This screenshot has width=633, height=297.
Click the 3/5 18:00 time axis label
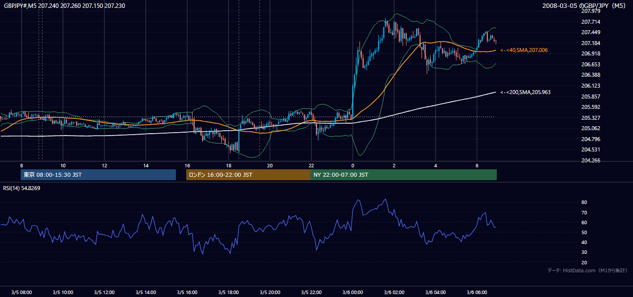click(x=228, y=293)
